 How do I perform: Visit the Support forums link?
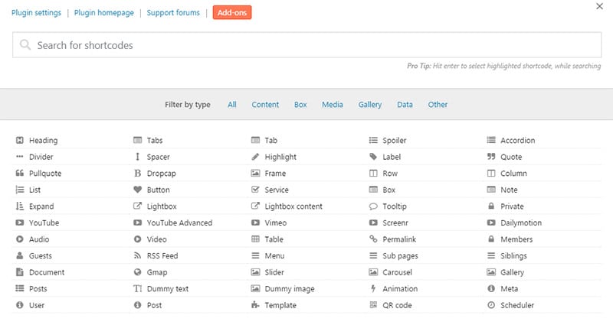[x=174, y=13]
